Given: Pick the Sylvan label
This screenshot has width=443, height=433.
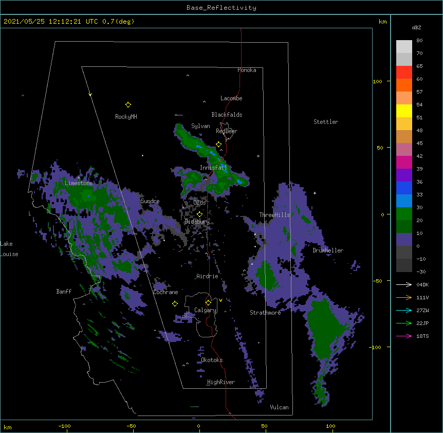Looking at the screenshot, I should [200, 127].
